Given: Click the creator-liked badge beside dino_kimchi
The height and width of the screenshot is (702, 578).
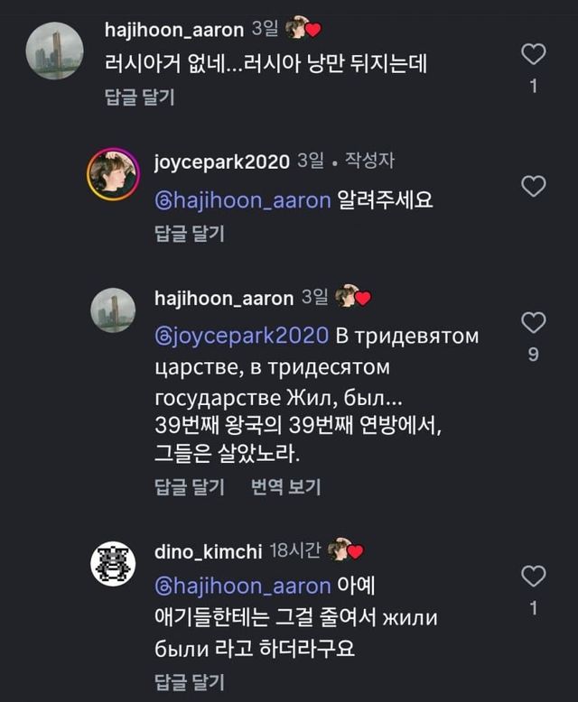Looking at the screenshot, I should point(346,550).
